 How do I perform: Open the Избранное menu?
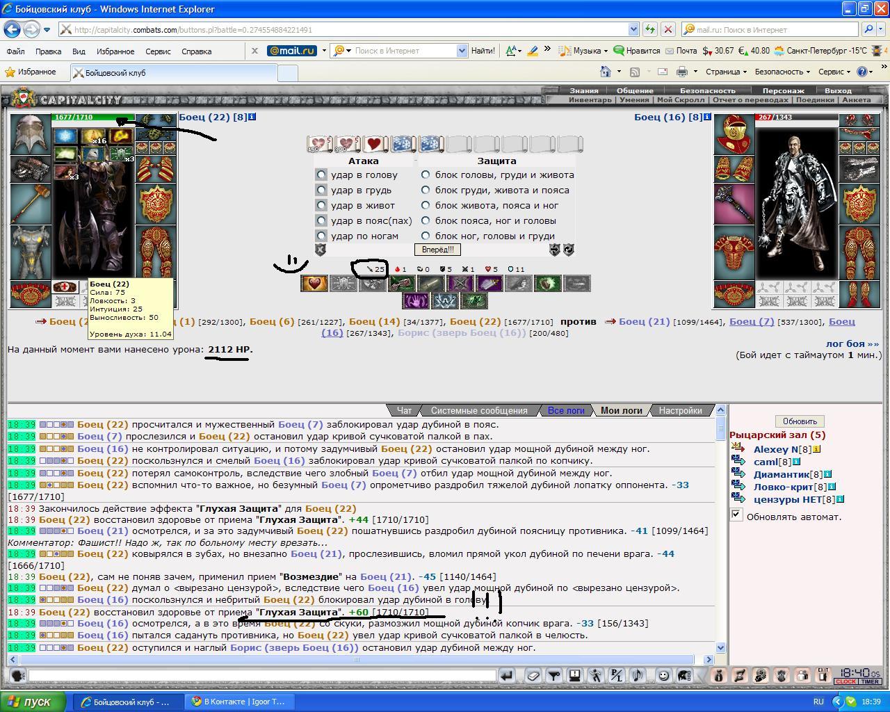[115, 51]
